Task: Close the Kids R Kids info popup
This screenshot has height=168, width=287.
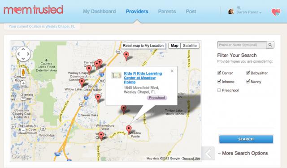Action: (x=172, y=71)
